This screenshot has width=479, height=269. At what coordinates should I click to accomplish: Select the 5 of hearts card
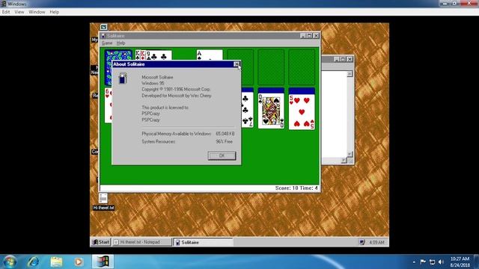(302, 112)
